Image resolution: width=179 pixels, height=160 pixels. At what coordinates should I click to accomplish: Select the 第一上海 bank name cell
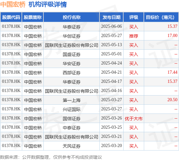pyautogui.click(x=72, y=100)
